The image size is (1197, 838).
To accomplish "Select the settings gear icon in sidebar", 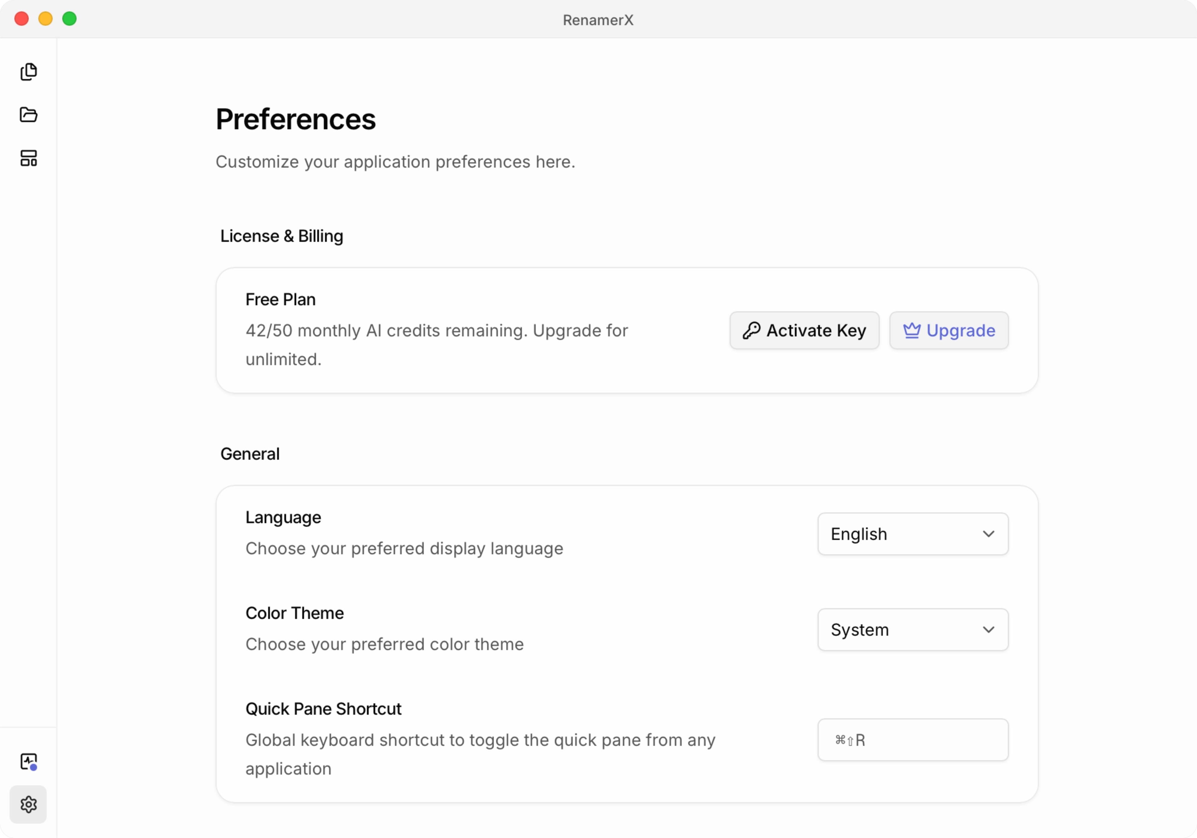I will 29,804.
